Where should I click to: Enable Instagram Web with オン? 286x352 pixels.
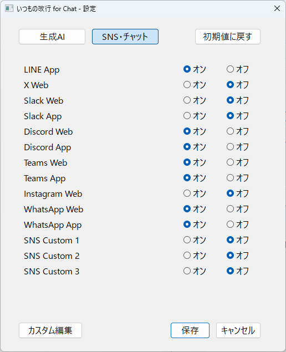click(x=195, y=193)
